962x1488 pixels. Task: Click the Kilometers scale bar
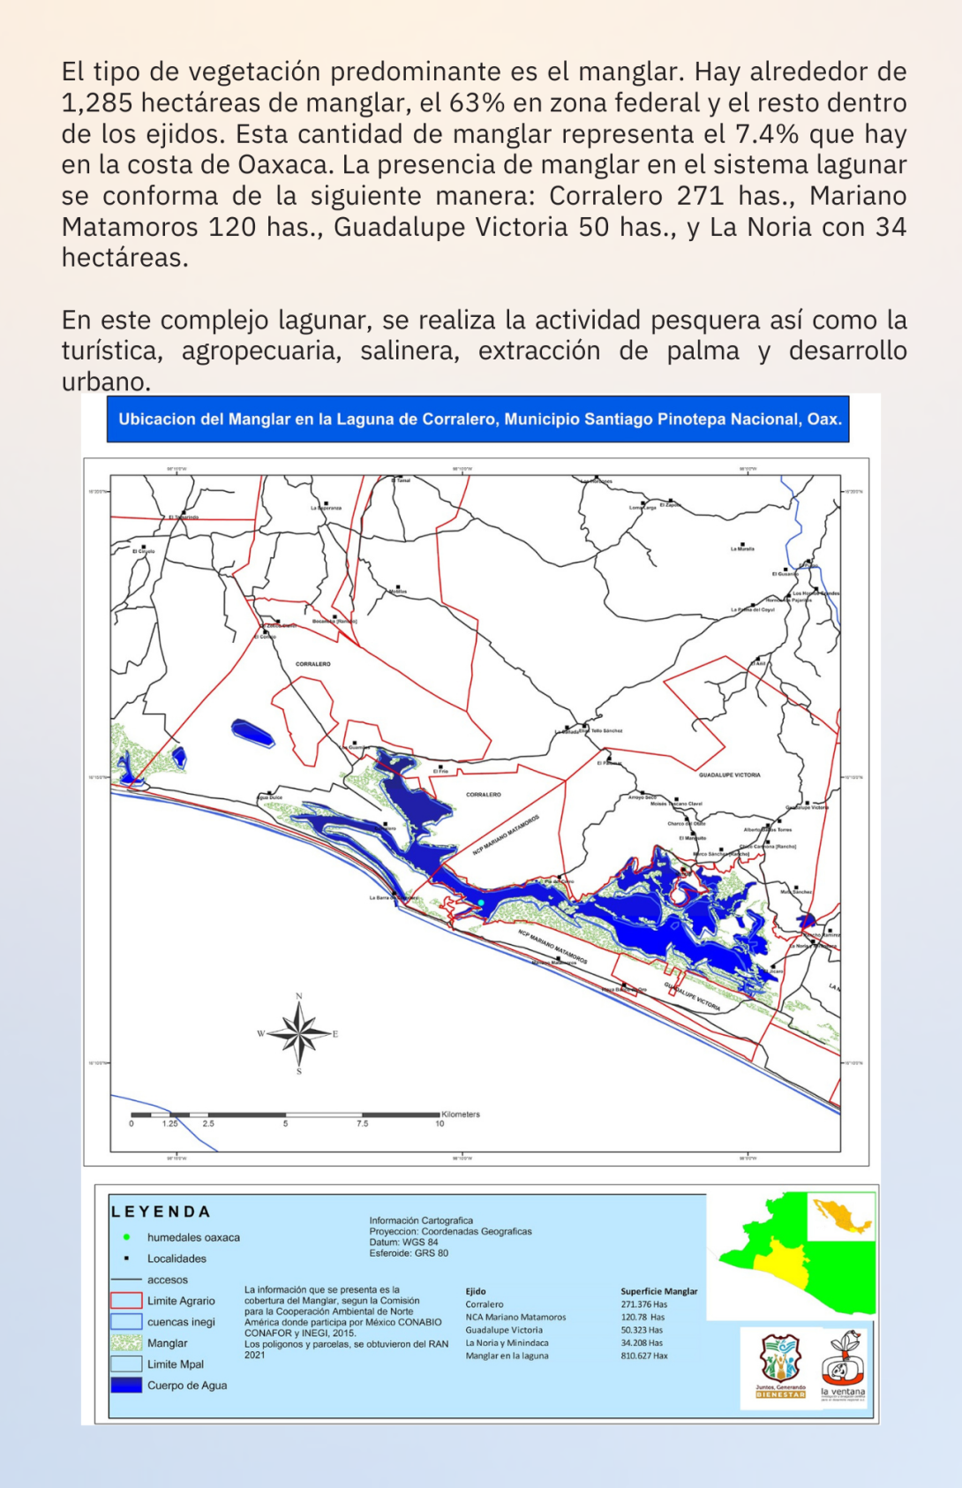click(285, 1115)
